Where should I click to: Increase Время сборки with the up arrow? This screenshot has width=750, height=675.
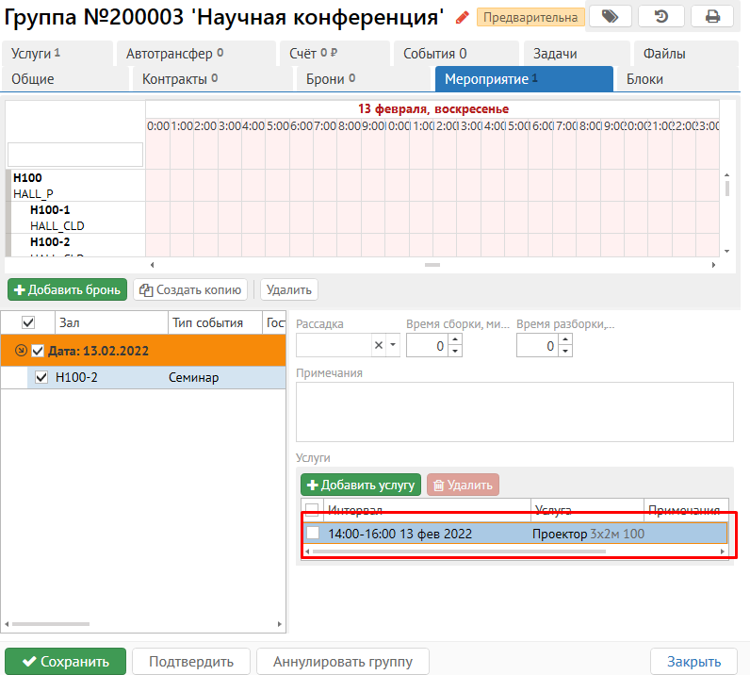click(x=455, y=340)
